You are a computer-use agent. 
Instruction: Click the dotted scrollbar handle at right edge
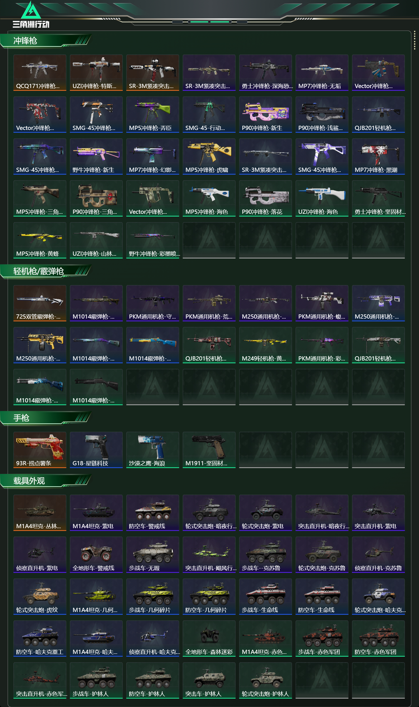[415, 40]
